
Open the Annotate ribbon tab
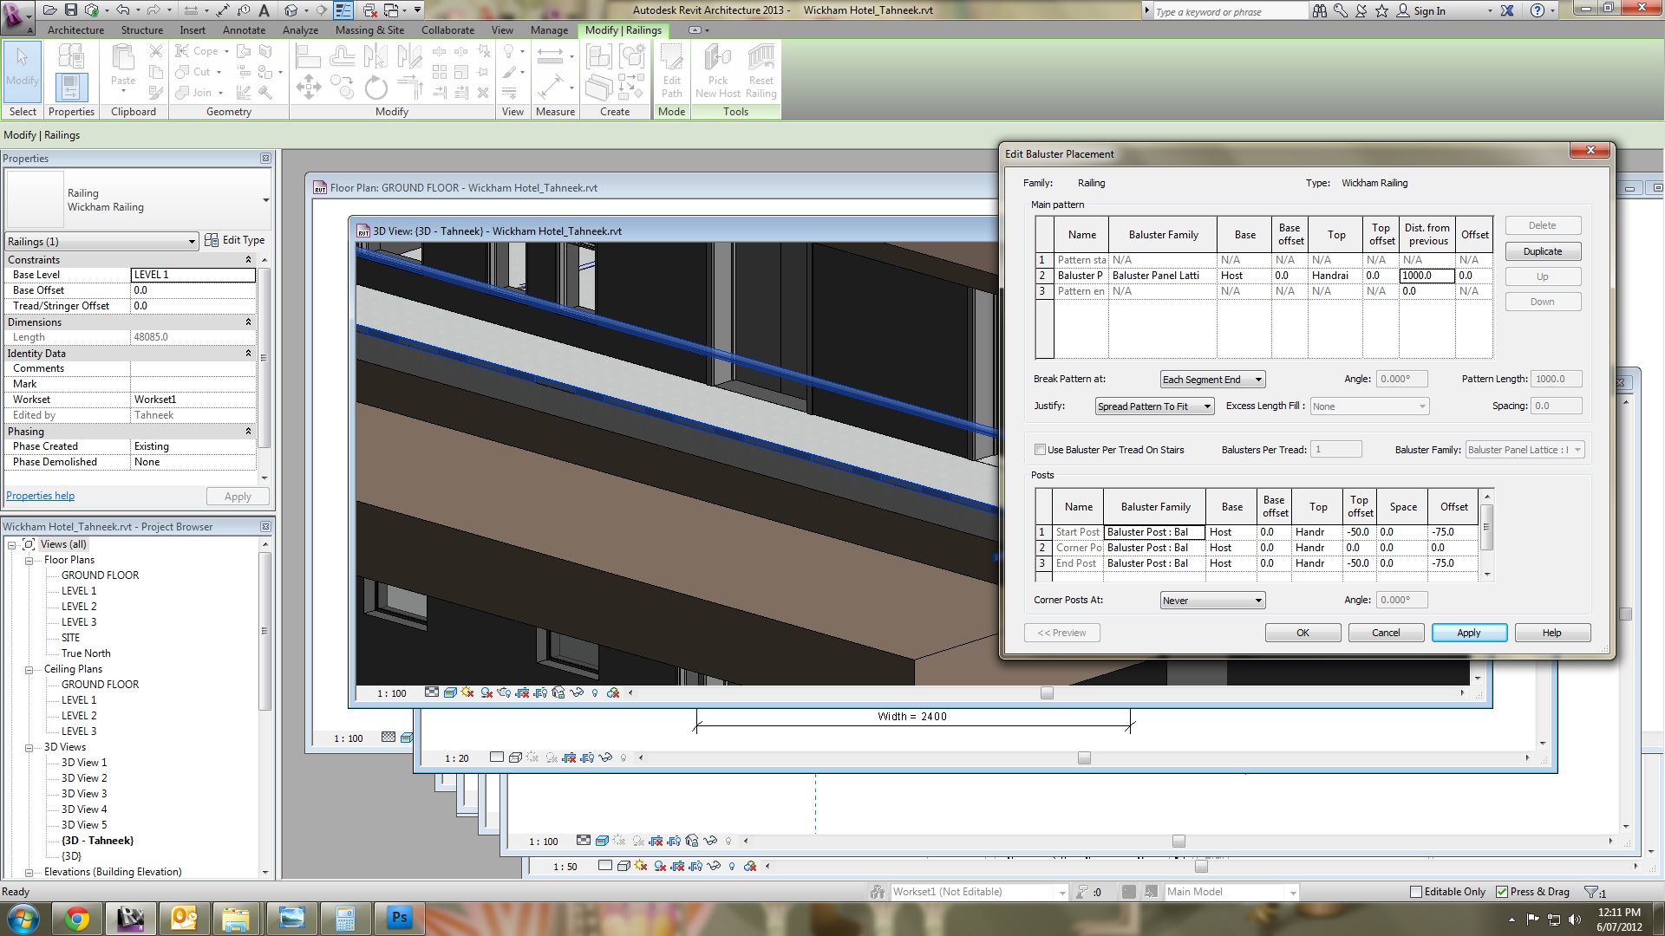244,29
